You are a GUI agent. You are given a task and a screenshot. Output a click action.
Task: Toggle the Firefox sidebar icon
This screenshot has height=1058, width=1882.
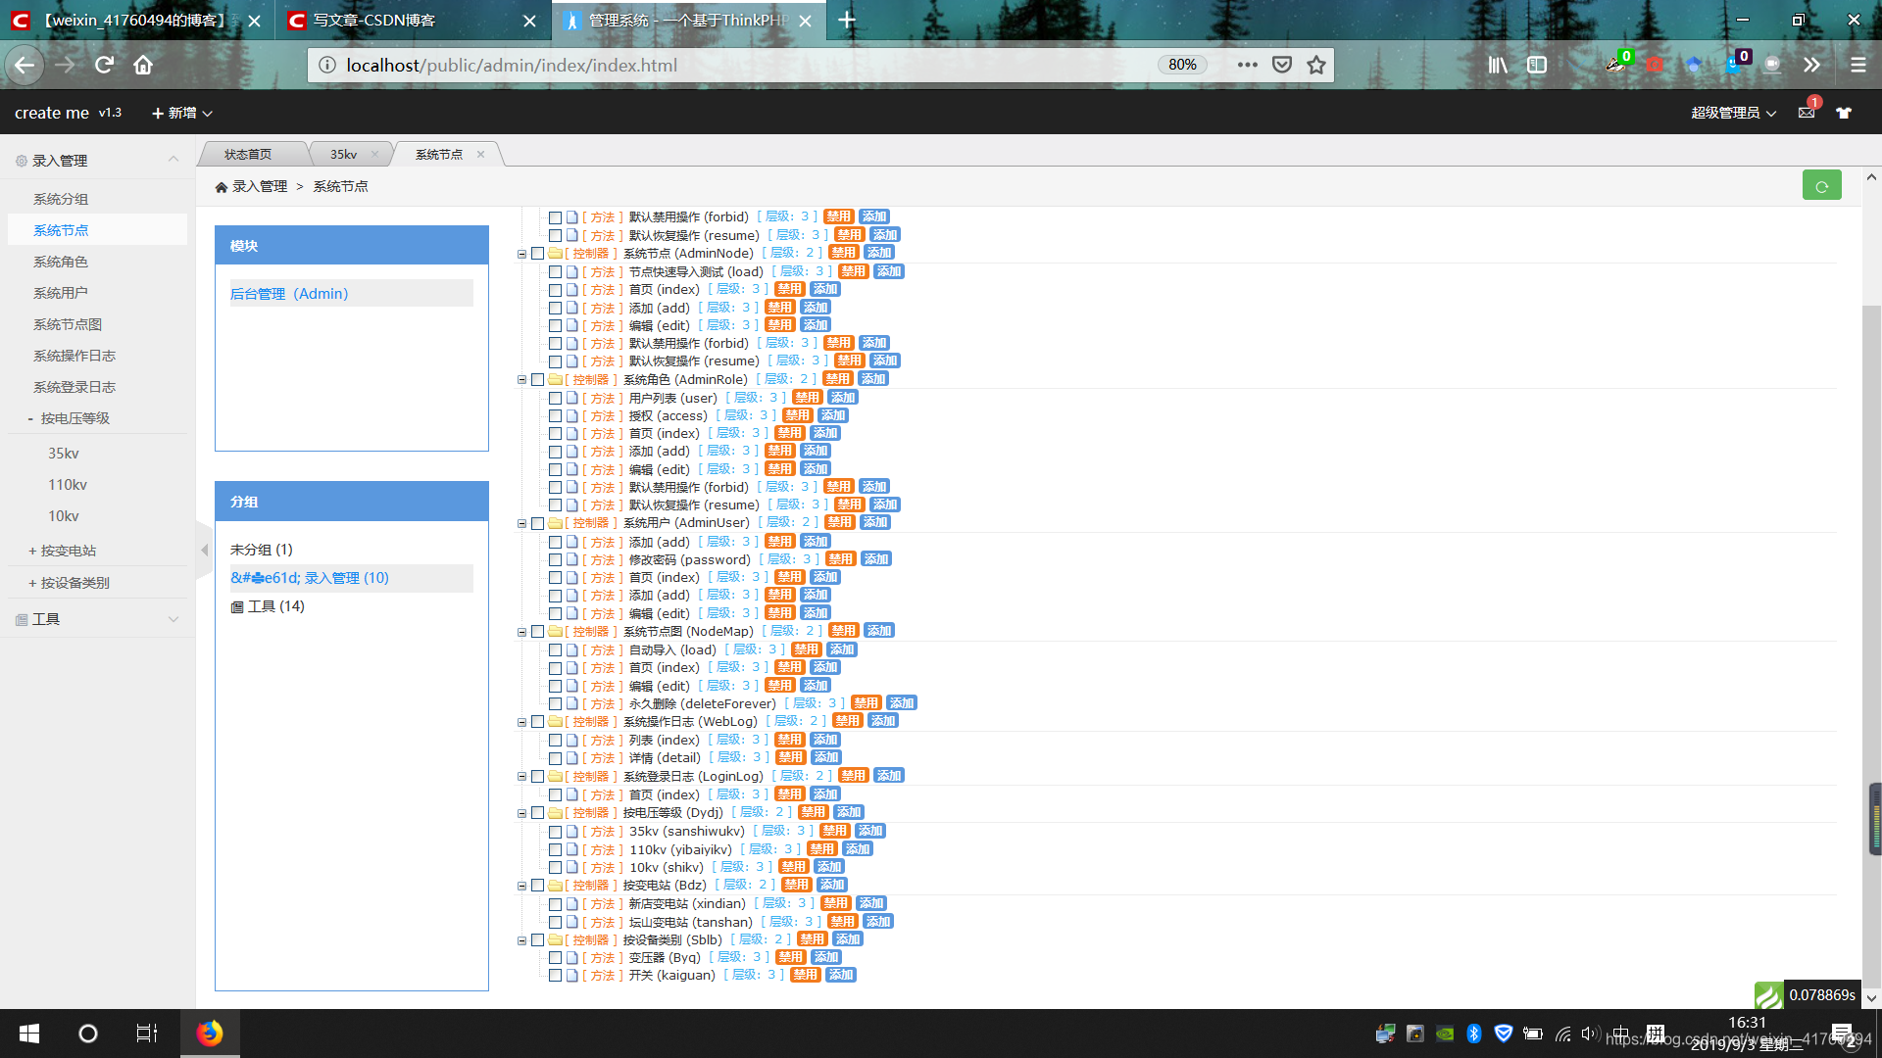[1537, 65]
